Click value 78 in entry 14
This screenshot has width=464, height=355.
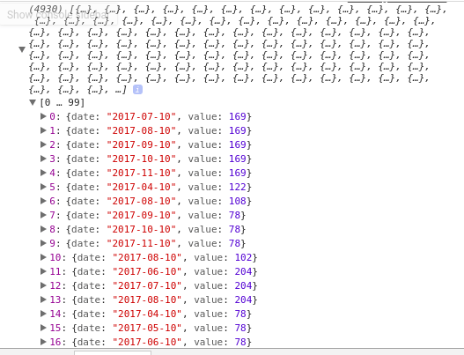point(240,314)
